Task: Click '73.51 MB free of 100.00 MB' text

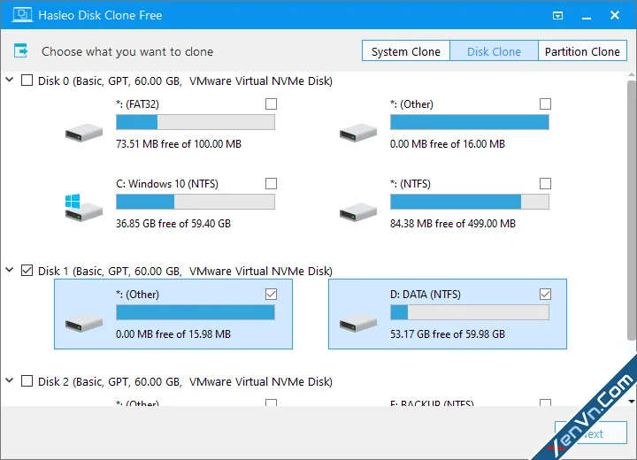Action: [179, 144]
